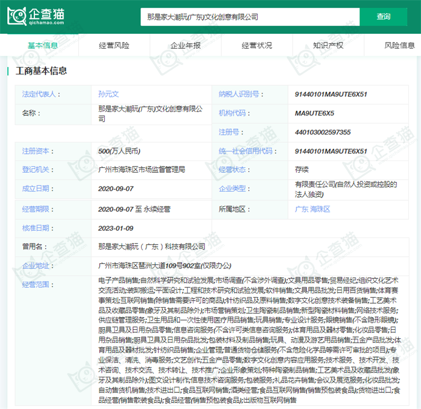The height and width of the screenshot is (409, 421).
Task: Click the 工商基本信息 section heading
Action: (41, 71)
